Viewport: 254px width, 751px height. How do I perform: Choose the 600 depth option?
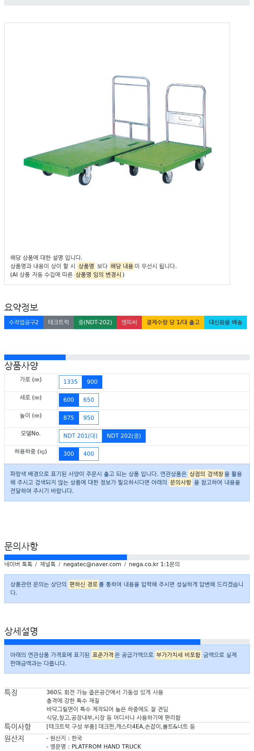[69, 400]
